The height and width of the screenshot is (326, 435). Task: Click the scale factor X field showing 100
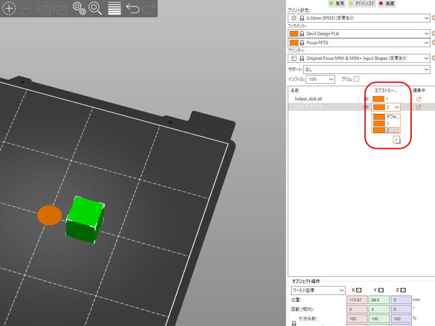coord(357,318)
